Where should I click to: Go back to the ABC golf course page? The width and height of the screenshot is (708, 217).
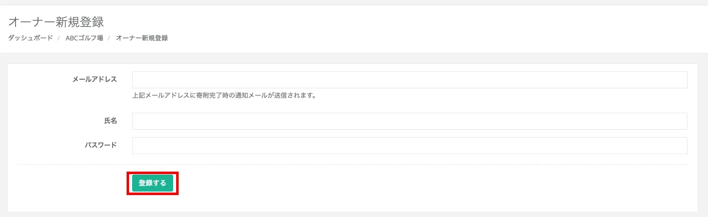coord(84,38)
